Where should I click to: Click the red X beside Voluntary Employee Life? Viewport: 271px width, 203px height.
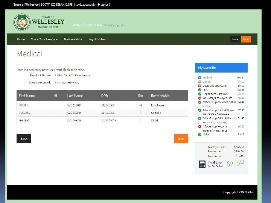click(199, 98)
